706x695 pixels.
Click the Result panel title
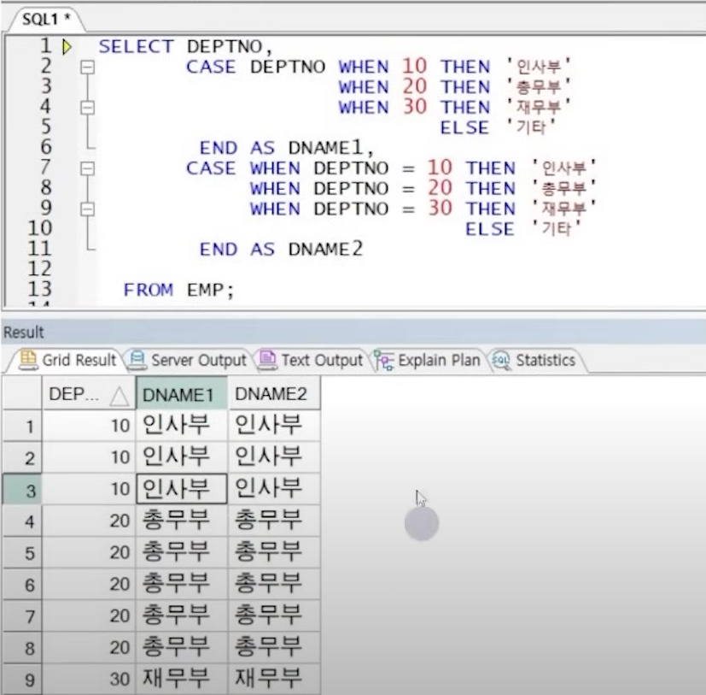23,333
